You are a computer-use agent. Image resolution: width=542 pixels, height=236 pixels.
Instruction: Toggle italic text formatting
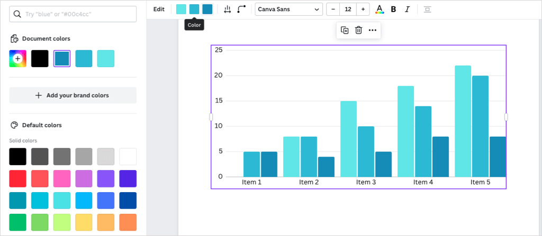(407, 9)
